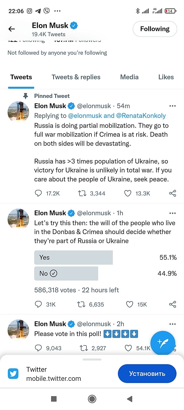Retweet the "Please vote in this poll" tweet
The height and width of the screenshot is (410, 184).
click(x=84, y=348)
